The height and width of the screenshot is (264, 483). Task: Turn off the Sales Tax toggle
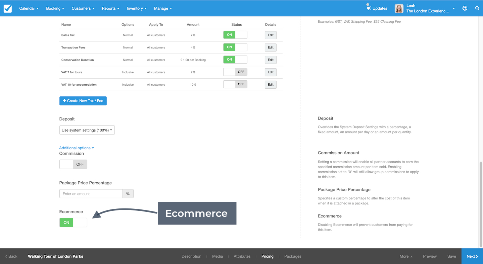(235, 35)
